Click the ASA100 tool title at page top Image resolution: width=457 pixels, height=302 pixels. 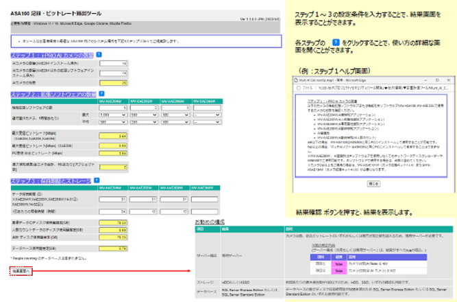point(56,14)
